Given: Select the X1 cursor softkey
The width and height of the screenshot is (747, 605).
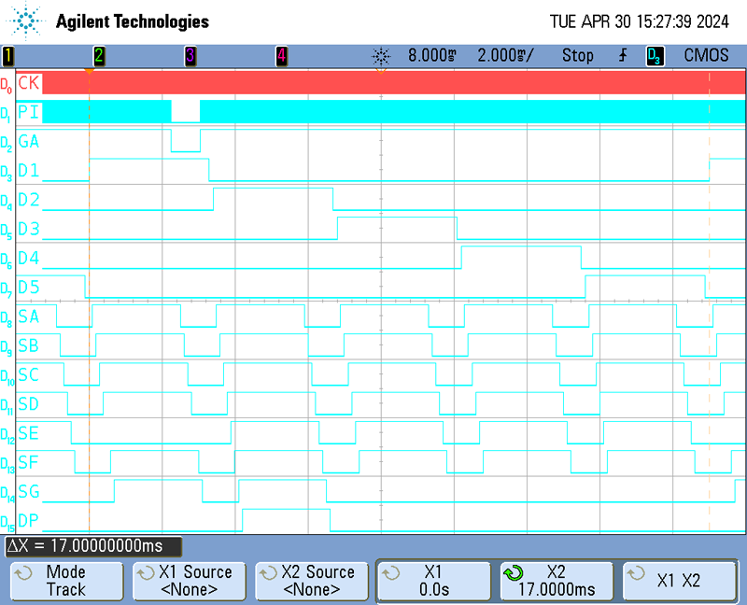Looking at the screenshot, I should coord(433,581).
